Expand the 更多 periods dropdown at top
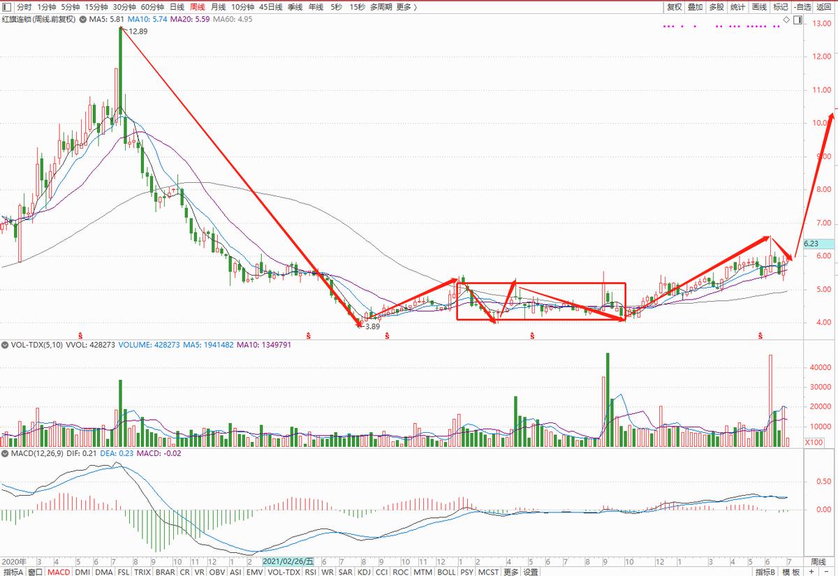This screenshot has height=576, width=838. [x=406, y=7]
